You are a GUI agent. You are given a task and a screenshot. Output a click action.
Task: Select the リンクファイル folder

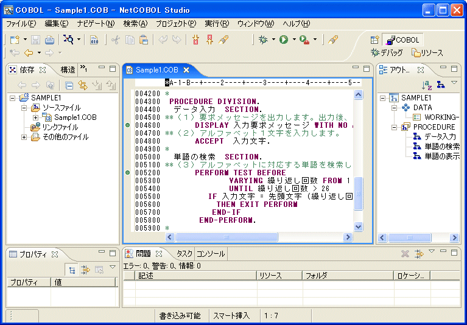(x=55, y=127)
